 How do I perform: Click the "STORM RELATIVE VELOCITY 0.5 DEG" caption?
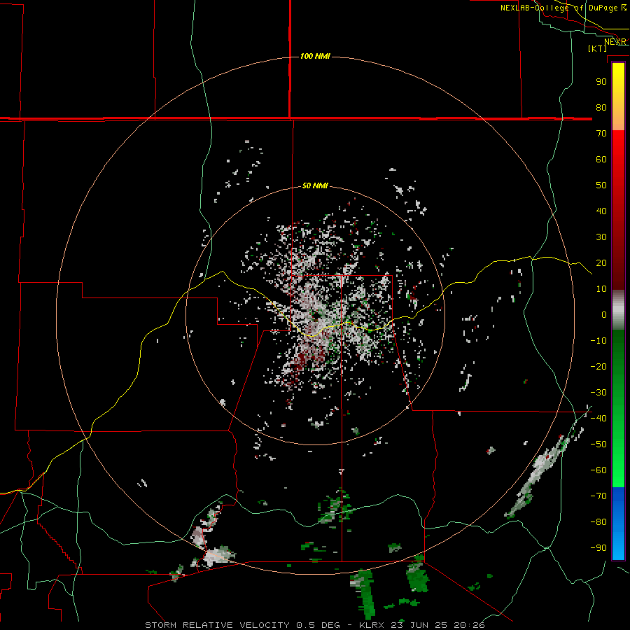click(x=242, y=625)
